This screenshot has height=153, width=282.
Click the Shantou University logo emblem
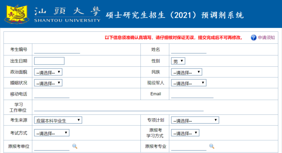click(x=17, y=15)
